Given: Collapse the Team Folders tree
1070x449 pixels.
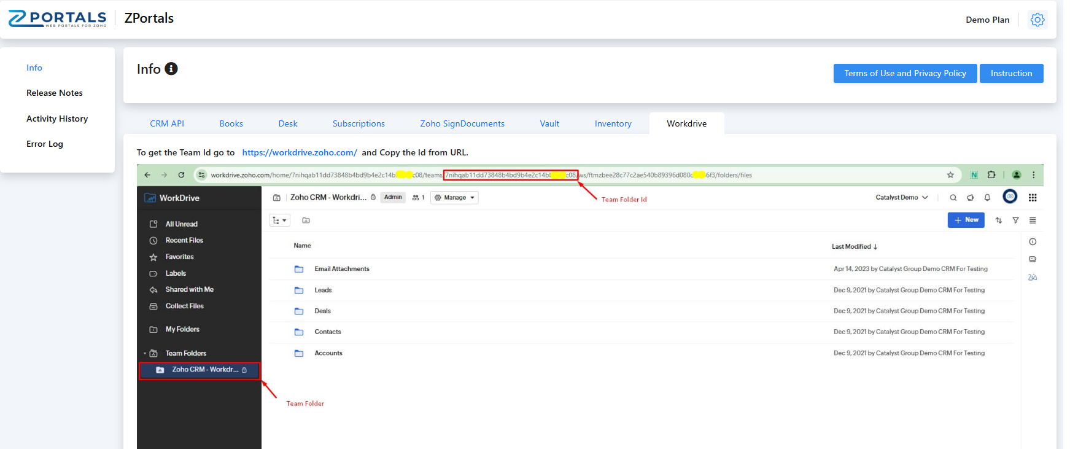Looking at the screenshot, I should pyautogui.click(x=145, y=353).
